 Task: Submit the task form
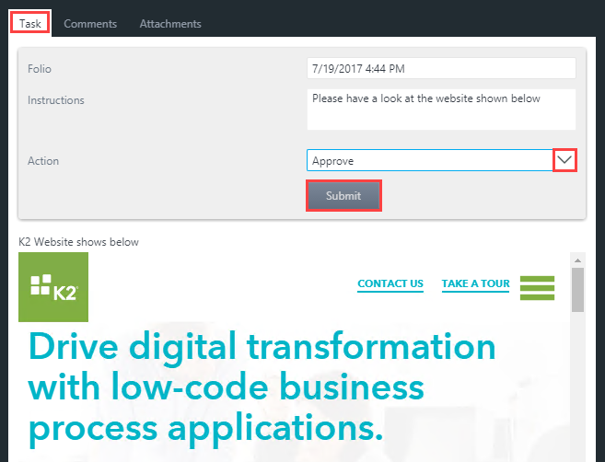pos(343,195)
